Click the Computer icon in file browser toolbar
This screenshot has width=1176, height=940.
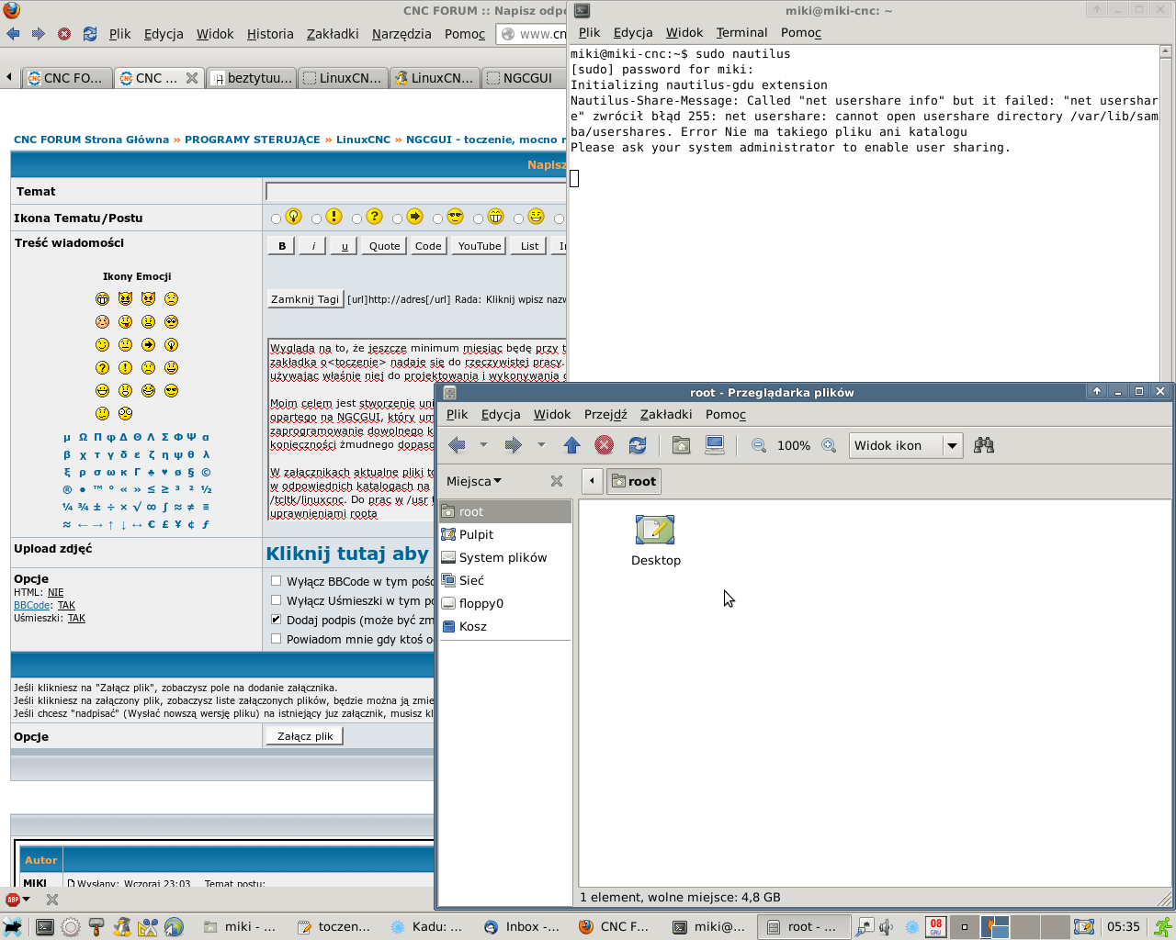point(714,445)
